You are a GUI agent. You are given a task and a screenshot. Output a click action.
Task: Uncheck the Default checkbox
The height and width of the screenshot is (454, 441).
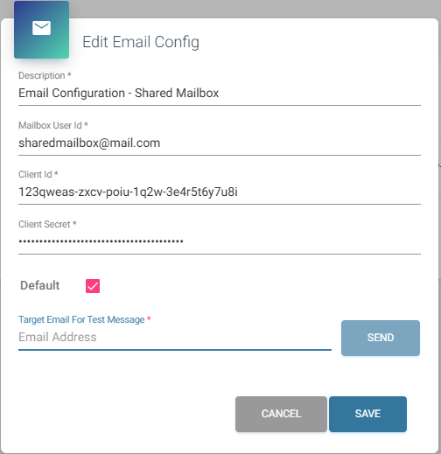coord(93,286)
